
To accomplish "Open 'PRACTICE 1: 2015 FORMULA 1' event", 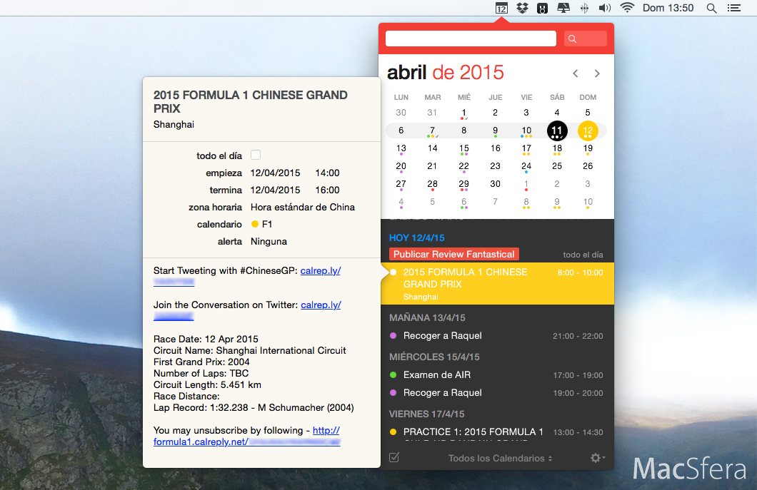I will click(x=497, y=432).
